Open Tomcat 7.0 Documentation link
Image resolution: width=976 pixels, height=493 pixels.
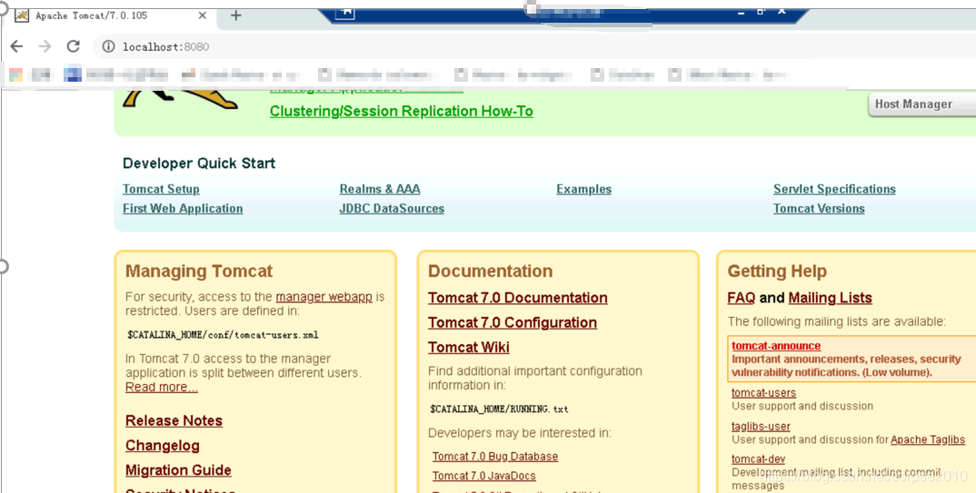pos(517,298)
